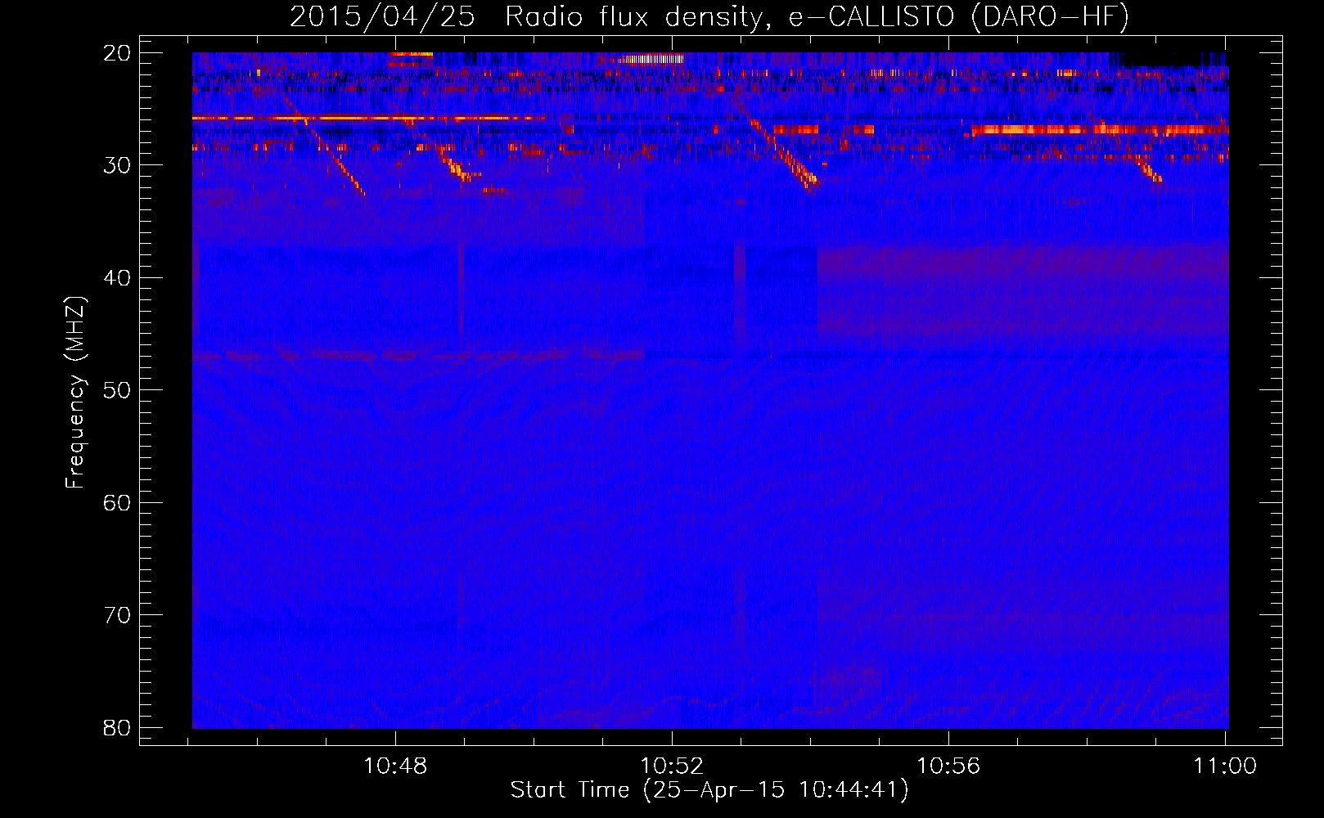This screenshot has width=1324, height=818.
Task: Click the 70 frequency tick label
Action: click(x=118, y=615)
